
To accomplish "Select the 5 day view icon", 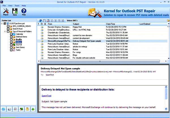I will [55, 21].
